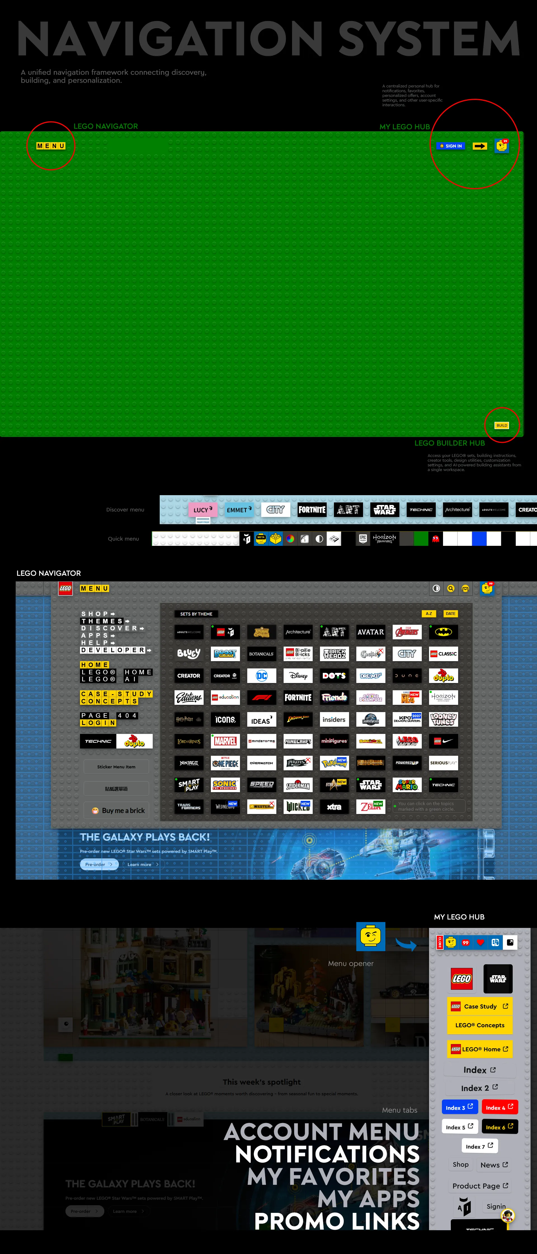Open the yellow MENU button on green baseplate
Viewport: 537px width, 1254px height.
tap(51, 146)
